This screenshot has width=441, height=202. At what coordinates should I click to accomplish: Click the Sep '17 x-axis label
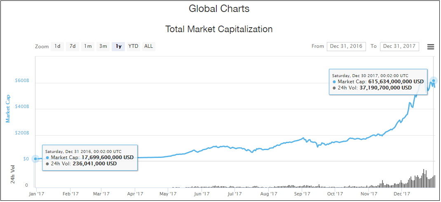tap(302, 193)
